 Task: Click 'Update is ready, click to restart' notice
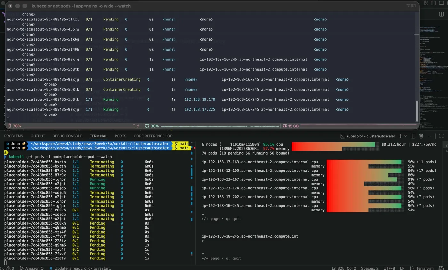click(80, 268)
